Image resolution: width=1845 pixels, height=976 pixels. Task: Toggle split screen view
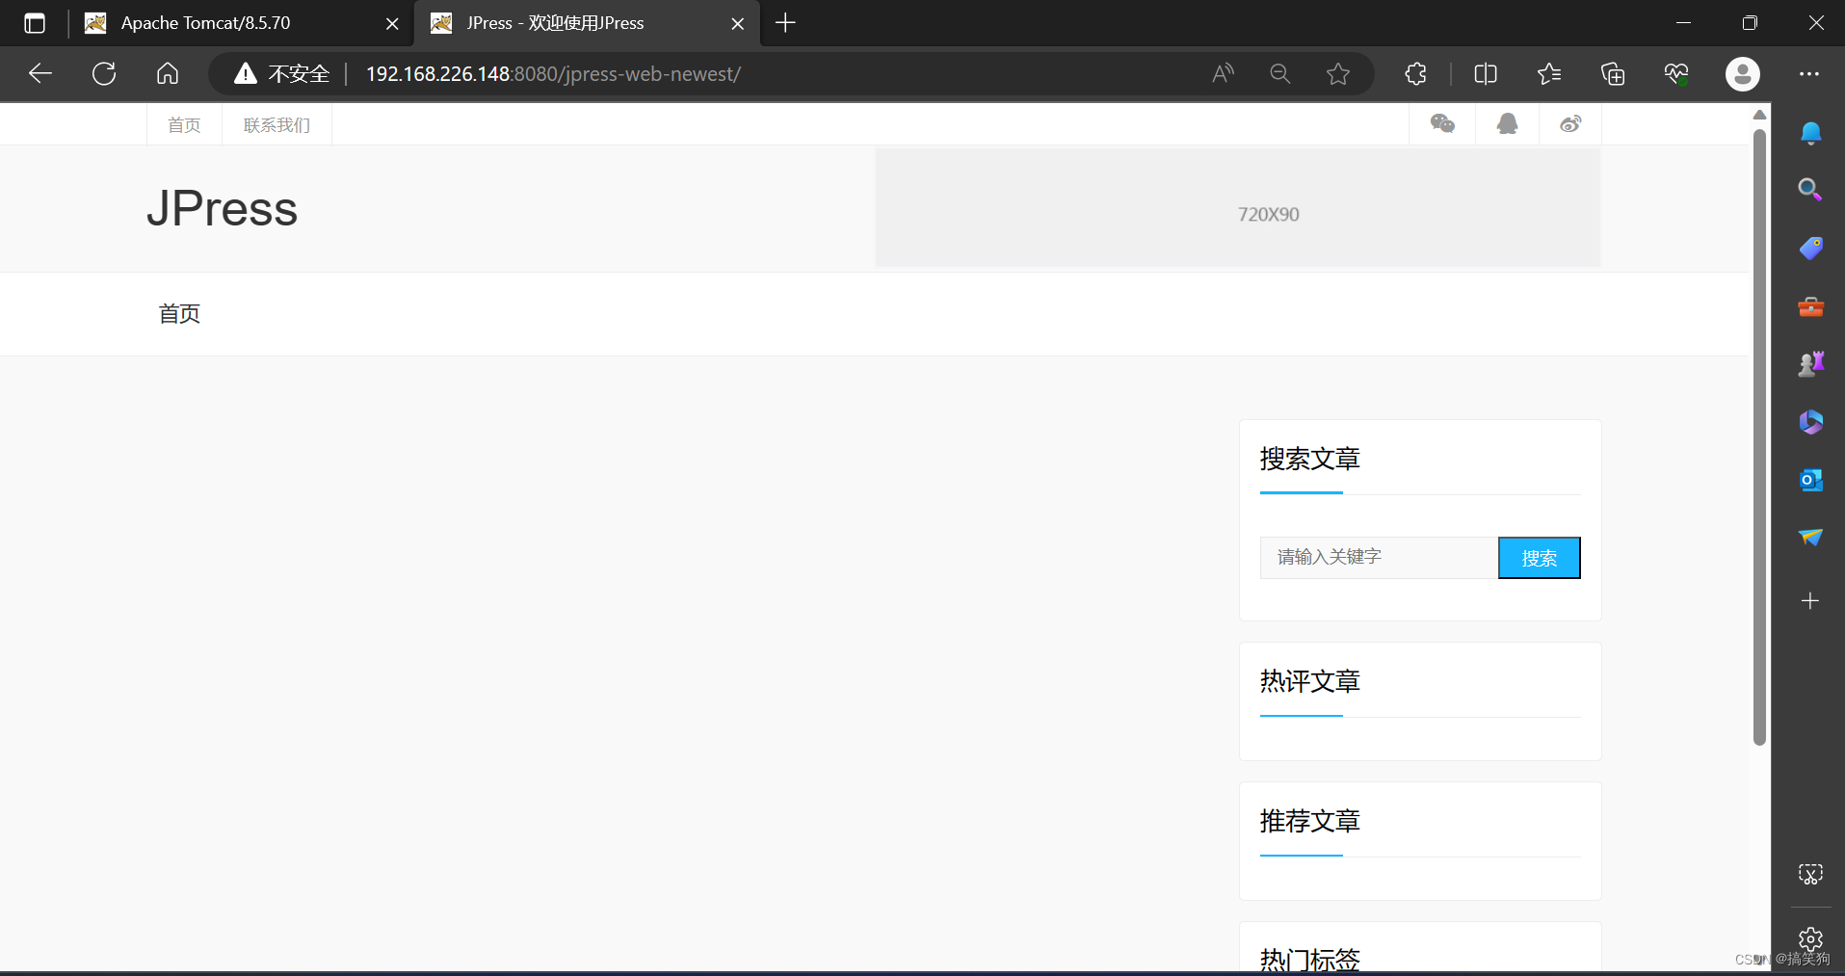(1486, 73)
